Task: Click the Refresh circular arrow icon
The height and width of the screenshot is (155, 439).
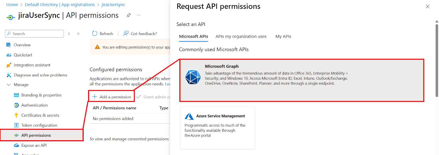Action: point(95,33)
